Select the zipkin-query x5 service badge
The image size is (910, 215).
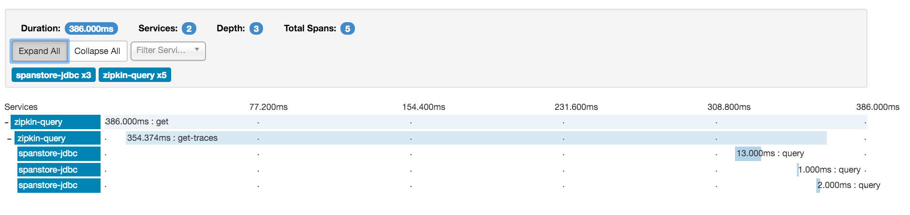point(134,75)
